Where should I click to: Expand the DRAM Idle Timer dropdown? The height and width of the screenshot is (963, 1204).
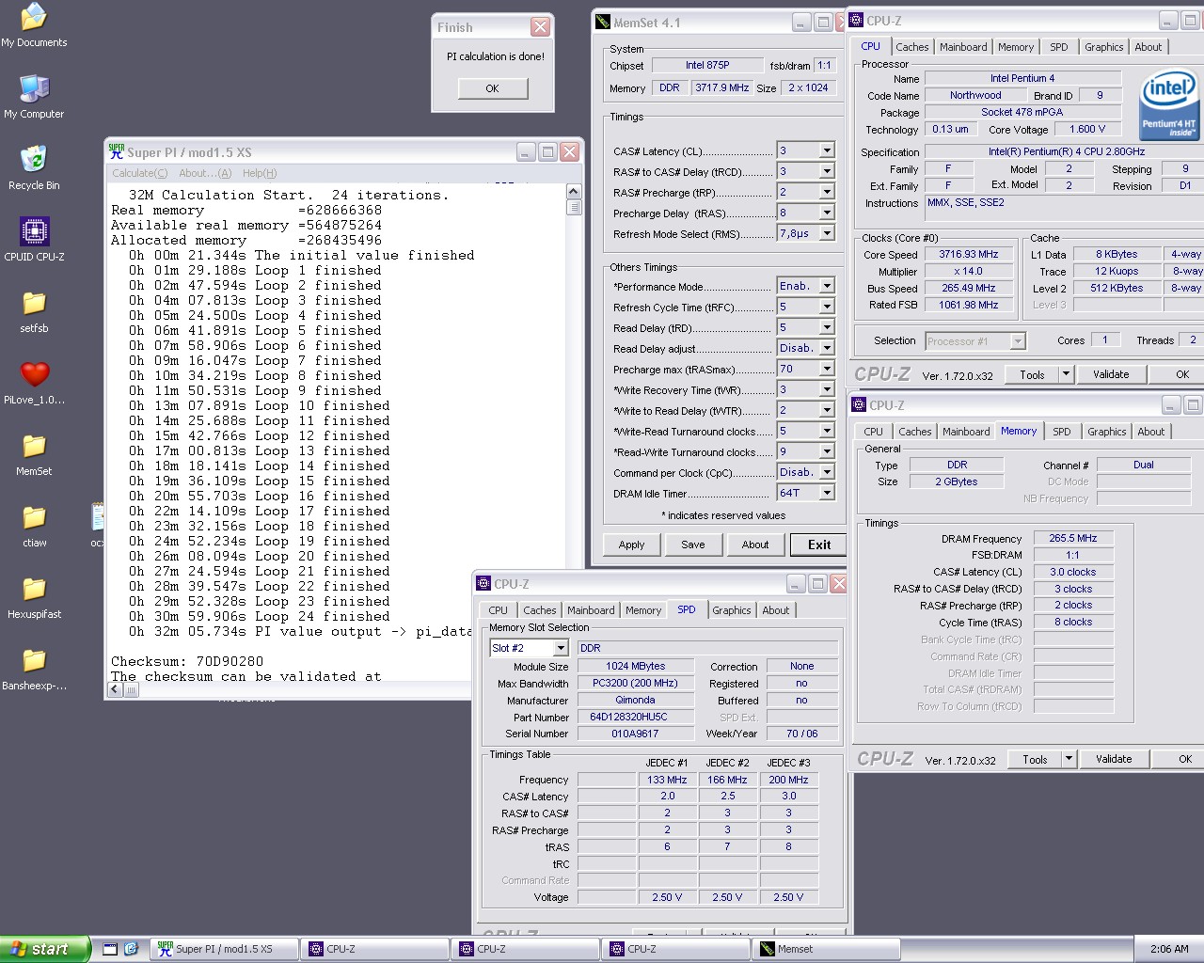(x=826, y=493)
